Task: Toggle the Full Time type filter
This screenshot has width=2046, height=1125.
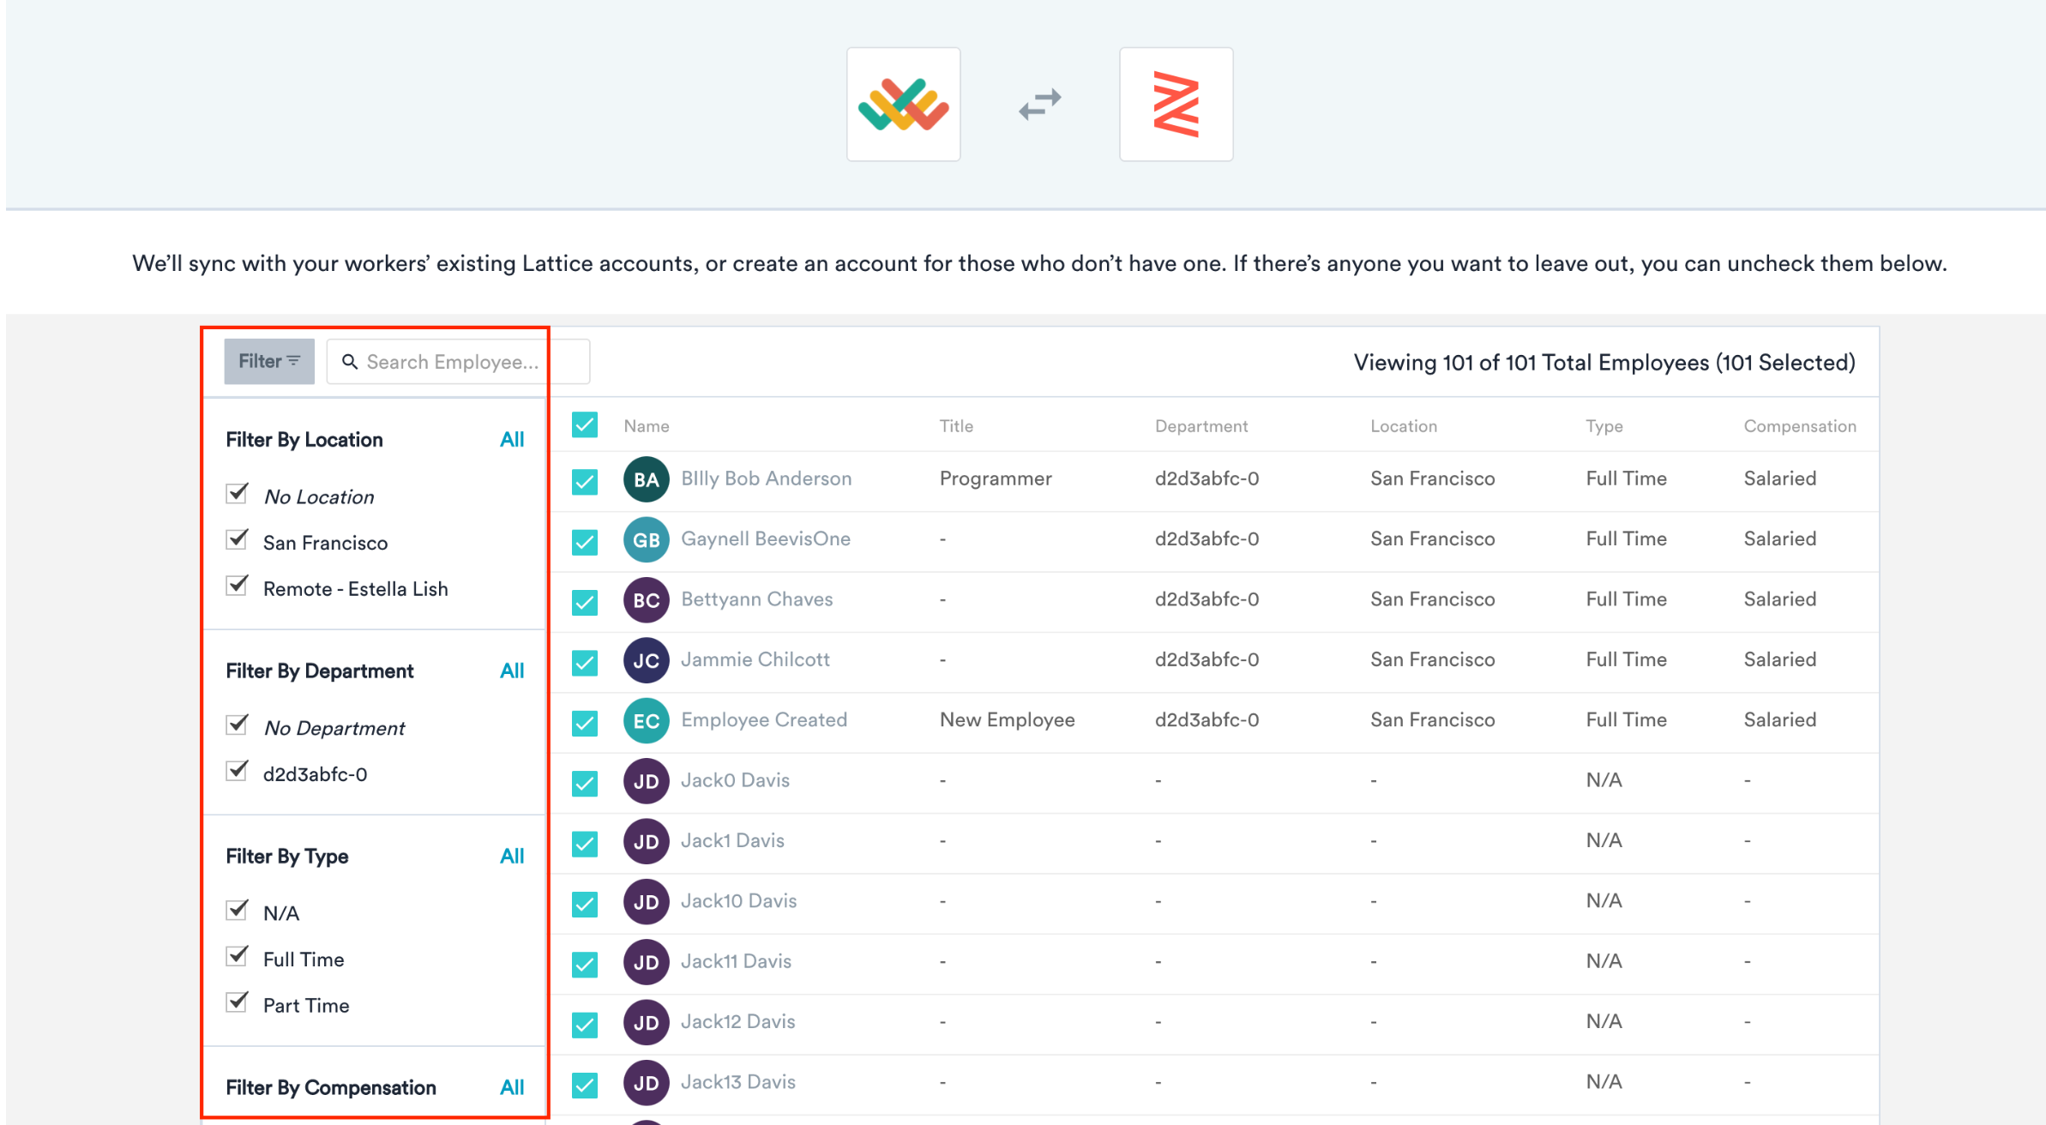Action: click(x=237, y=957)
